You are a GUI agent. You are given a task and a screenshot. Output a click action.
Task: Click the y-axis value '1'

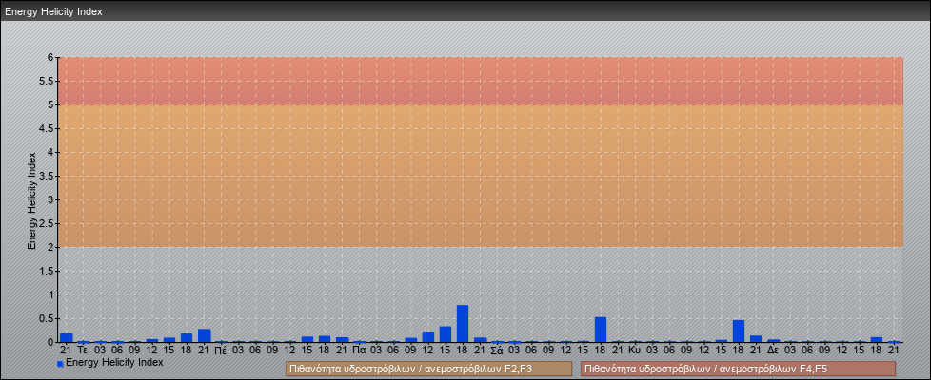(x=51, y=294)
